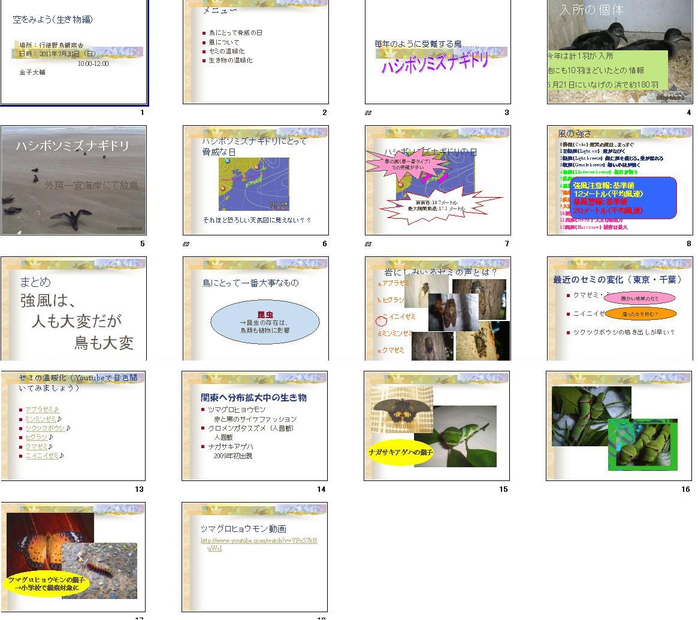Select slide 16 with green caterpillar photos
This screenshot has width=698, height=620.
[x=619, y=426]
